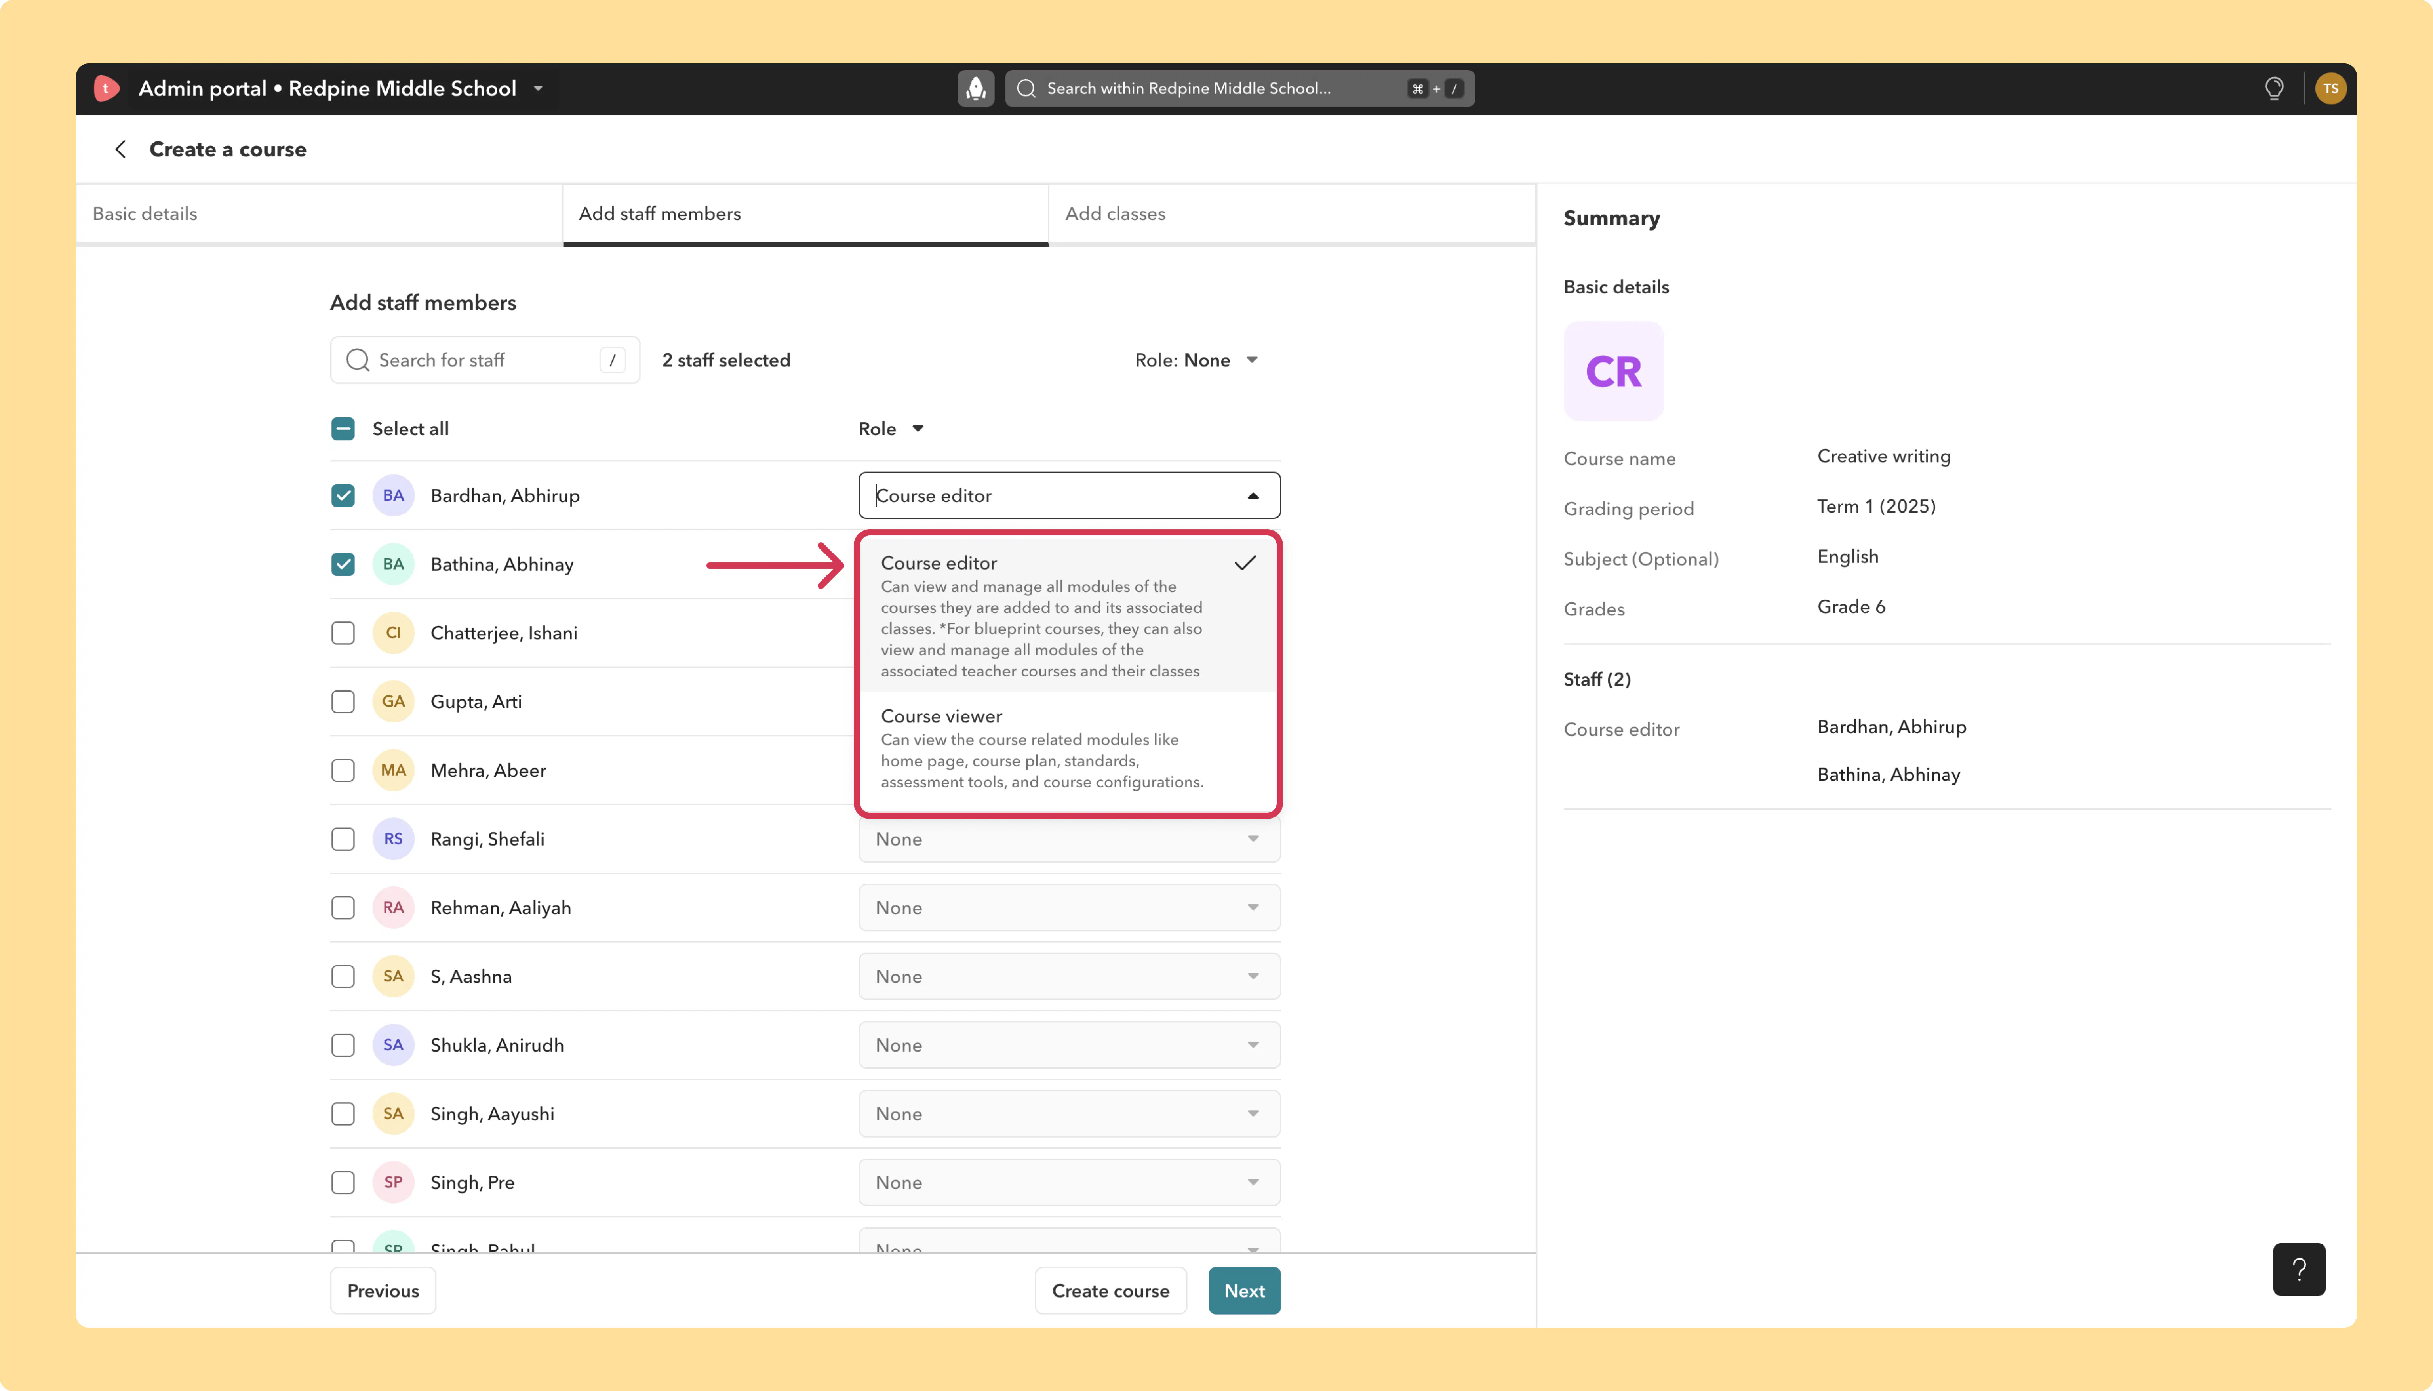Check the Singh, Pre box

(x=343, y=1183)
